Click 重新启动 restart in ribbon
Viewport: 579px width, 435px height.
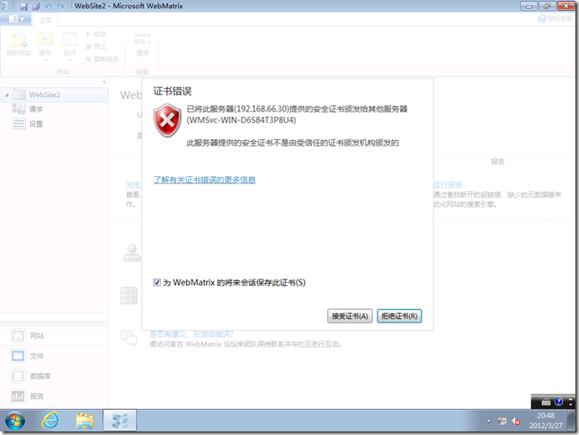tap(102, 59)
